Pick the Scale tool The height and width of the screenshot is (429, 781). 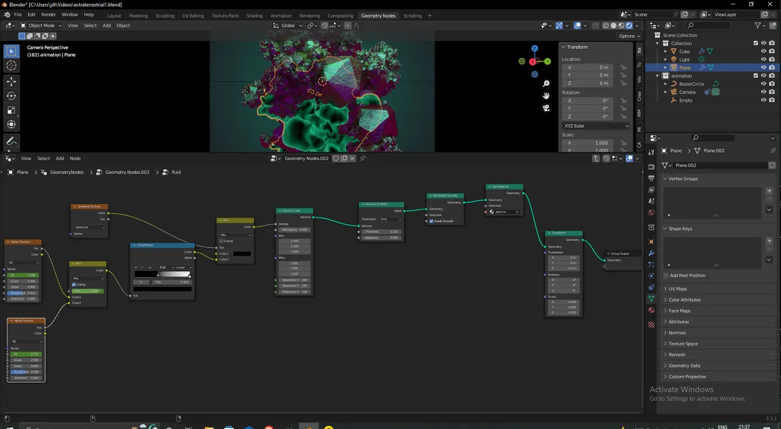(x=12, y=110)
